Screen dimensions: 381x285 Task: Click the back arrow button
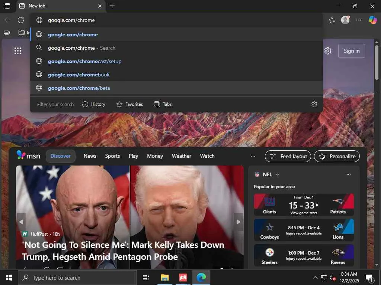coord(7,20)
